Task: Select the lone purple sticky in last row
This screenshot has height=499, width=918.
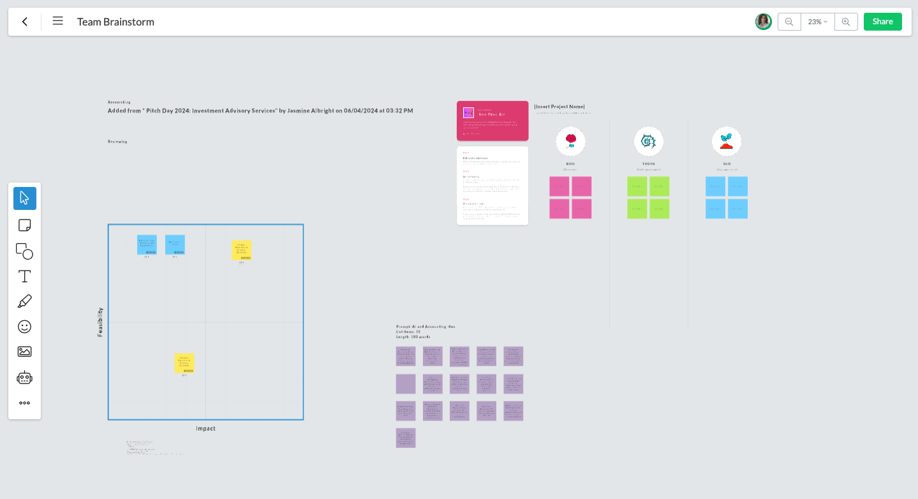Action: [406, 438]
